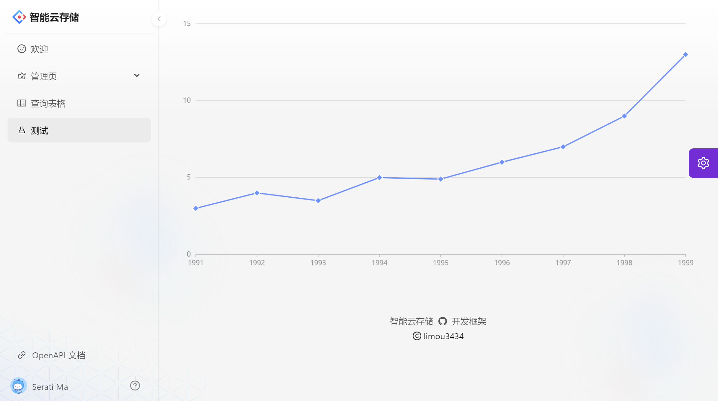Click the Serati Ma user name
Screen dimensions: 718x401
[x=50, y=387]
